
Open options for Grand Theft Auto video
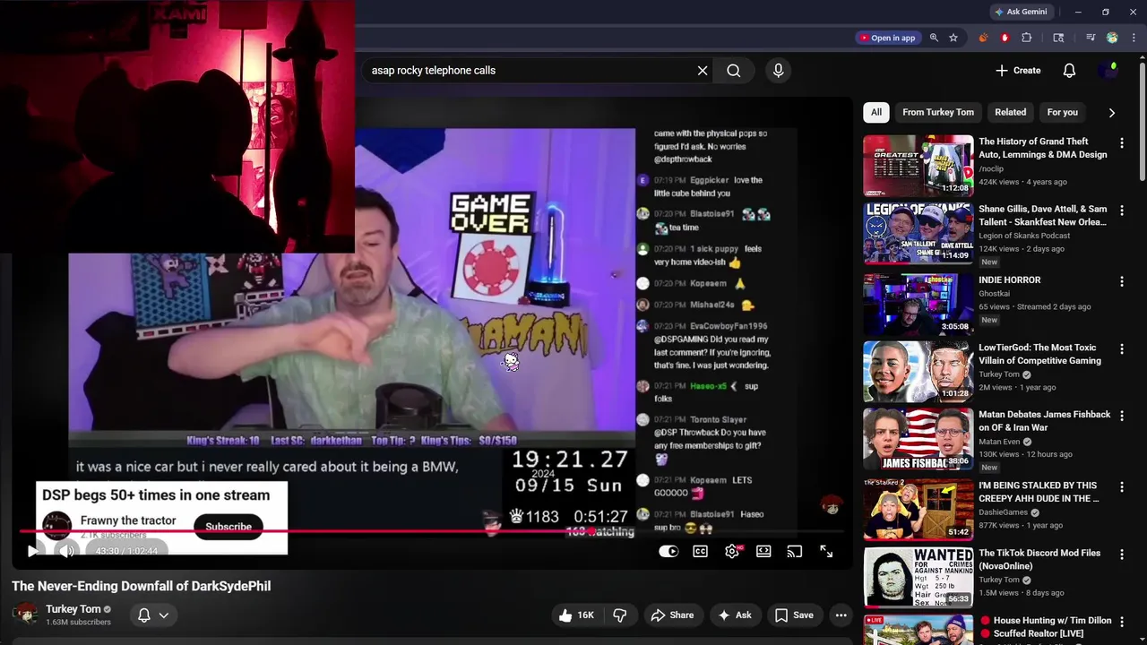pyautogui.click(x=1122, y=143)
